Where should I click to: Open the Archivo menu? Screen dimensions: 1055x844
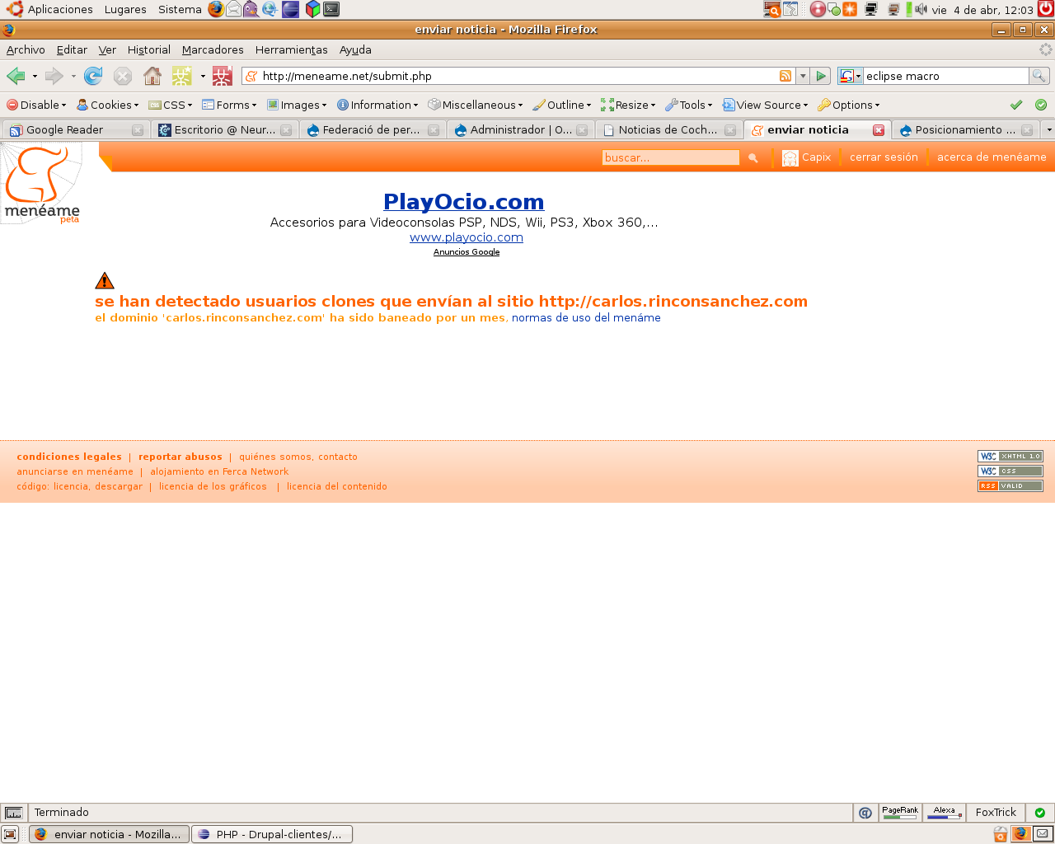(x=26, y=49)
